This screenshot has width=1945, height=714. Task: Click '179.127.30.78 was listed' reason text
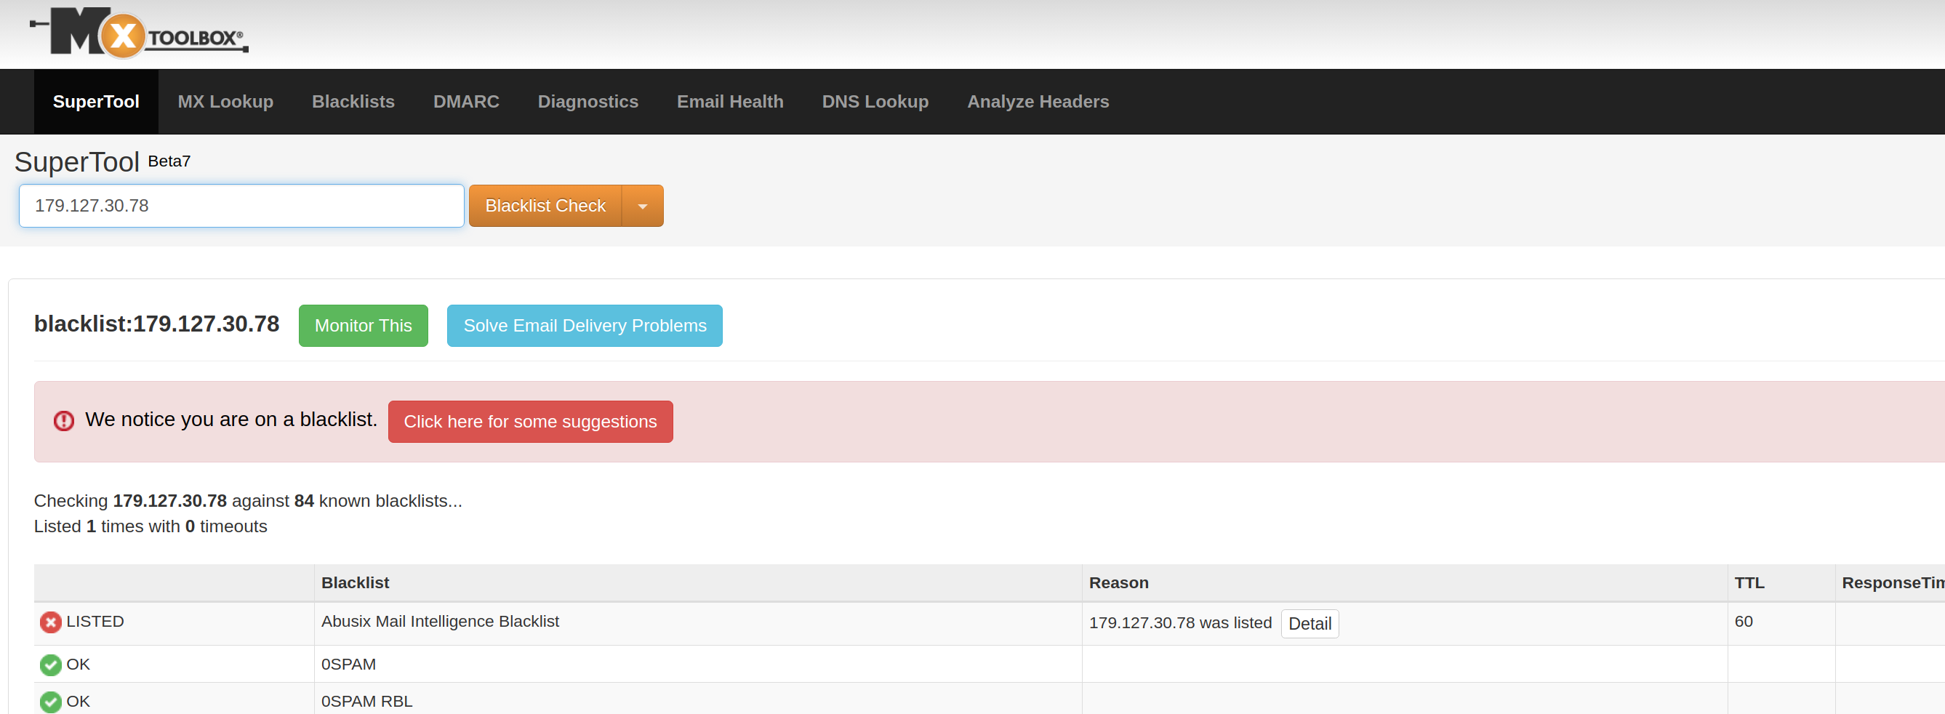[1181, 622]
